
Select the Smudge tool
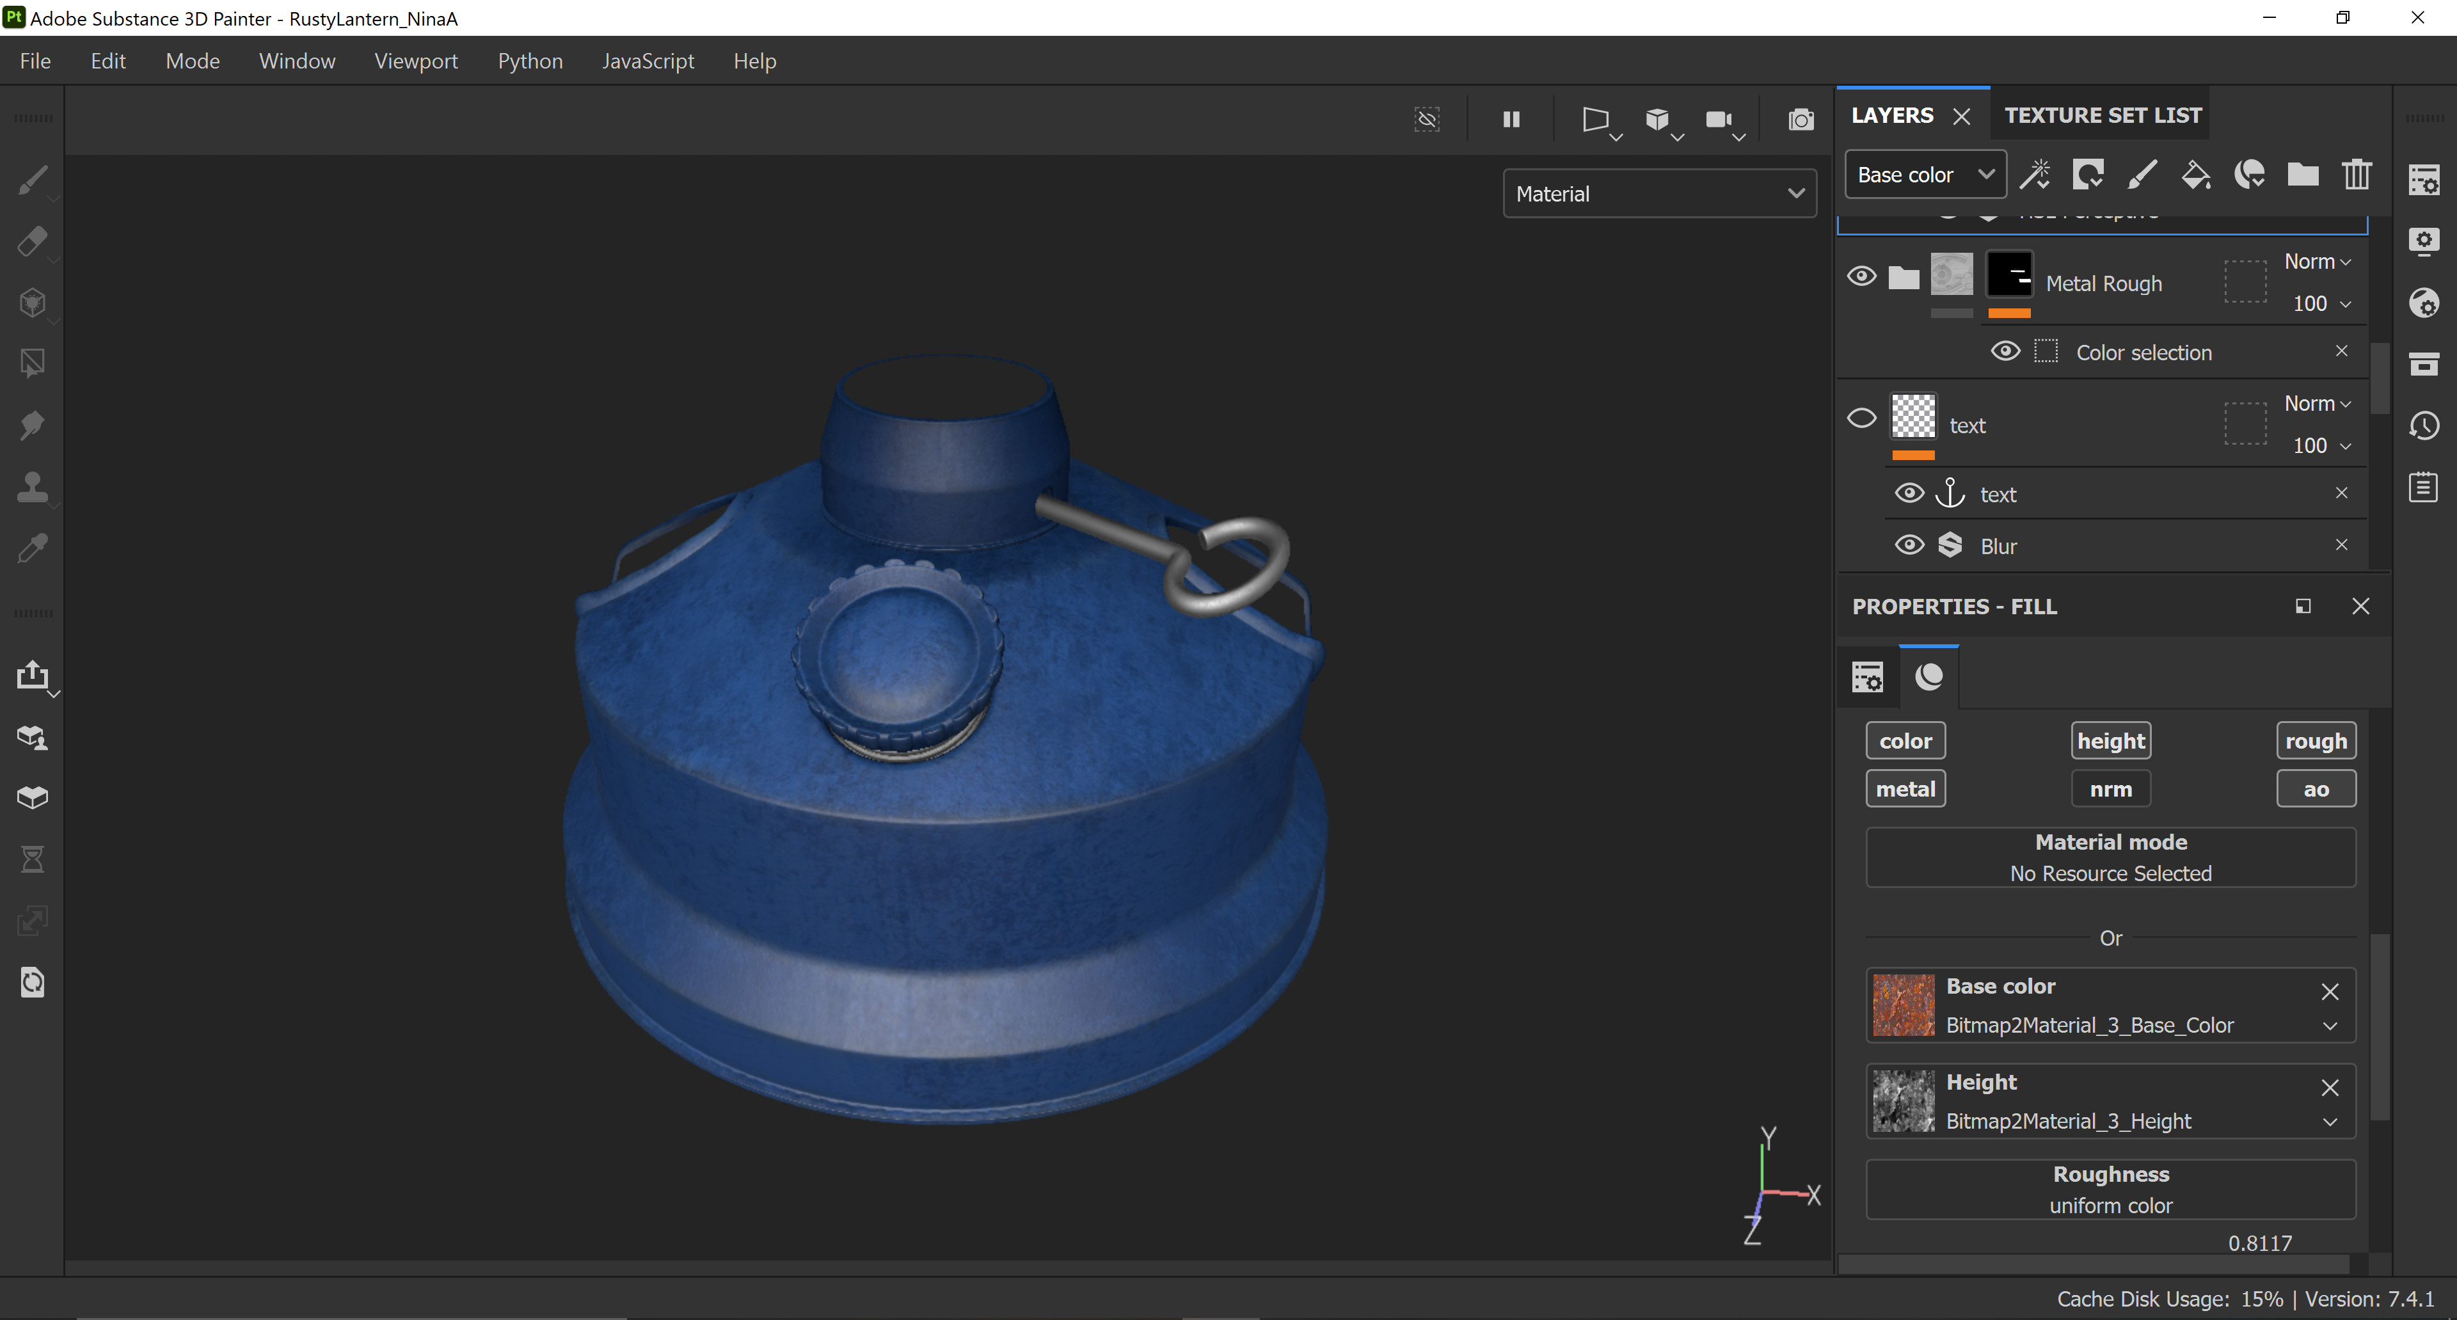click(x=33, y=424)
